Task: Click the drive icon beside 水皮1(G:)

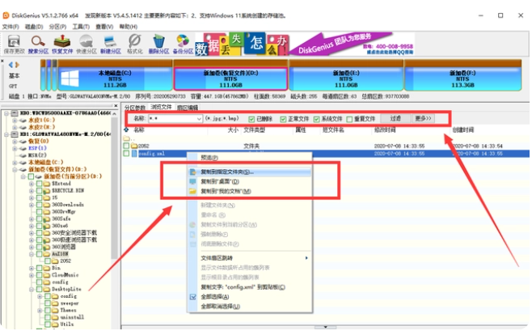Action: 23,120
